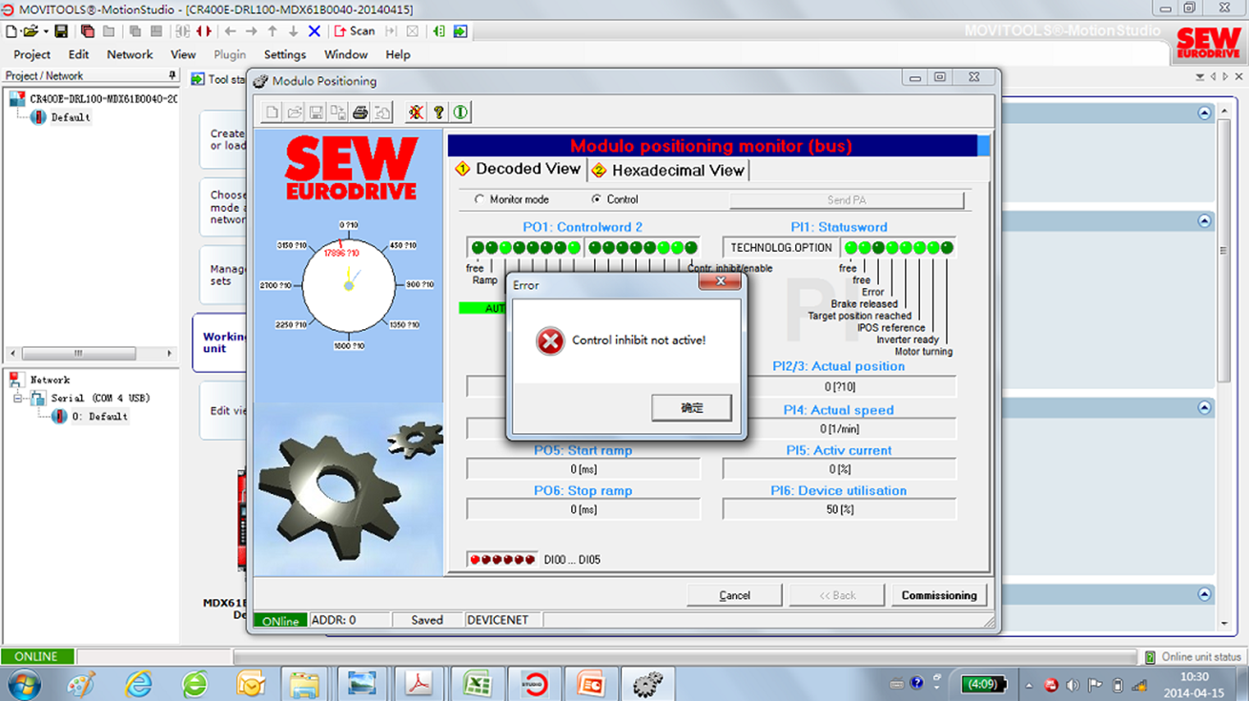1249x701 pixels.
Task: Open Excel from the Windows taskbar
Action: pos(476,683)
